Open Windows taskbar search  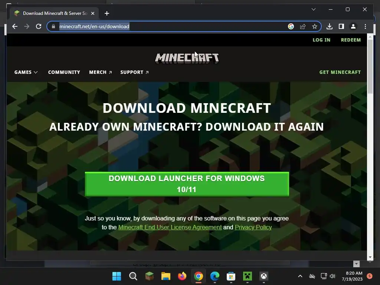point(133,276)
